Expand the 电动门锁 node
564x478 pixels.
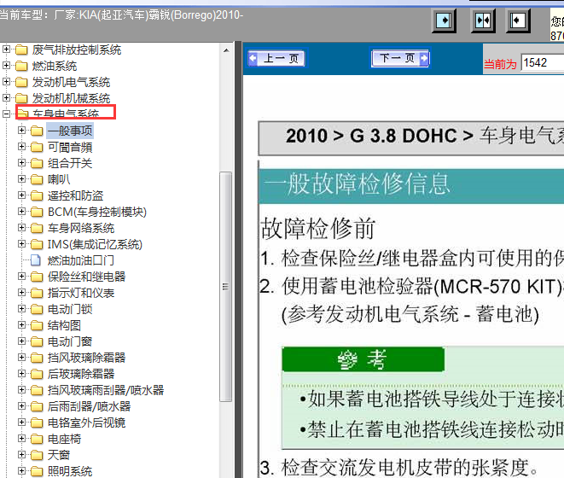coord(22,308)
